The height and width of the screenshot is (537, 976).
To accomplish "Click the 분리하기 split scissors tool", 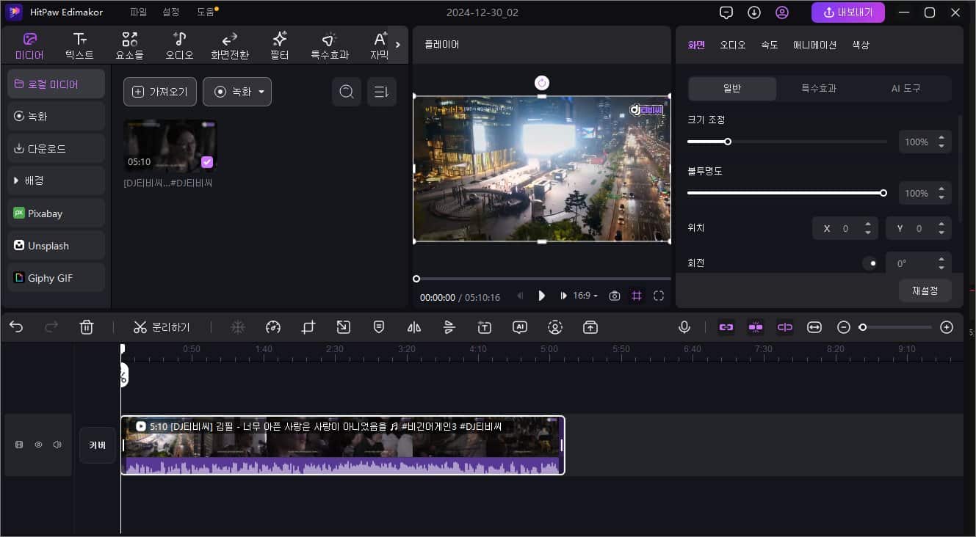I will [x=162, y=327].
